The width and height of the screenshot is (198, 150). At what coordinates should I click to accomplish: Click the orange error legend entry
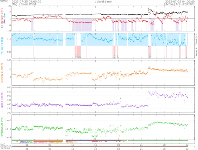tap(52, 142)
